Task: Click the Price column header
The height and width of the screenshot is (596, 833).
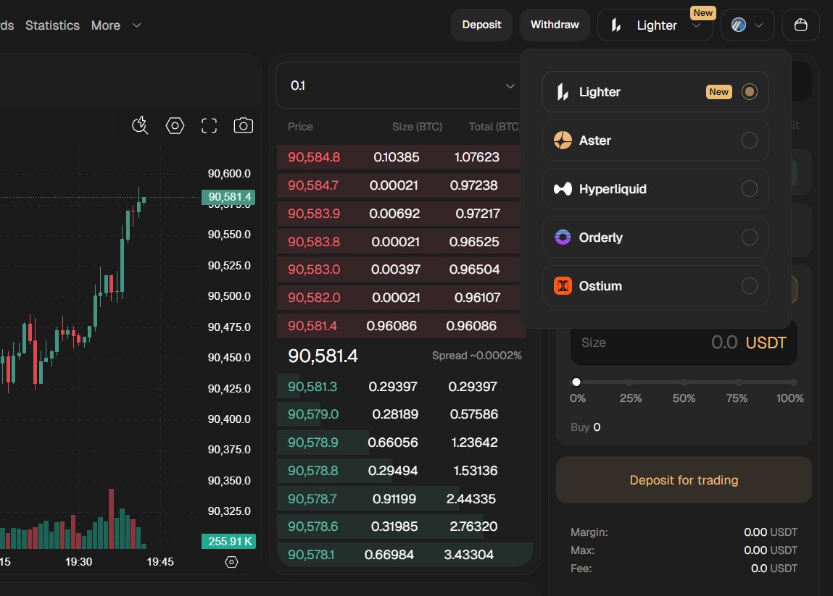Action: click(x=300, y=127)
